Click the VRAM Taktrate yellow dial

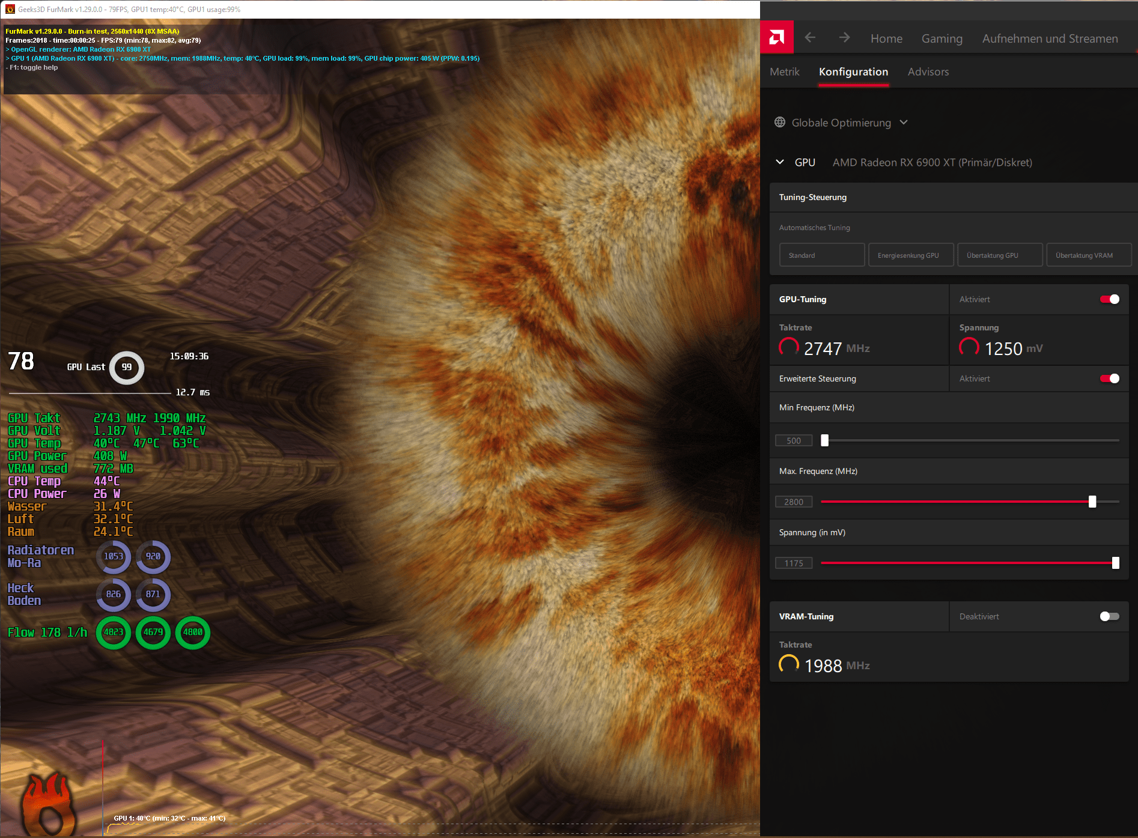coord(789,664)
